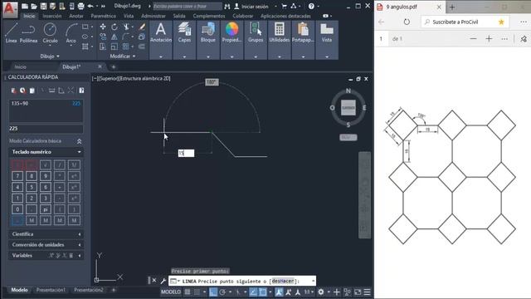Image resolution: width=531 pixels, height=299 pixels.
Task: Toggle grid display in status bar
Action: [x=188, y=292]
